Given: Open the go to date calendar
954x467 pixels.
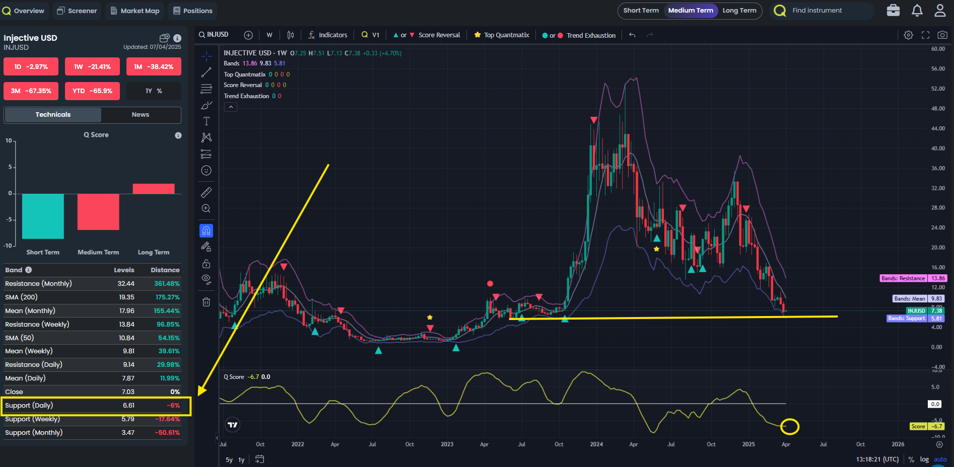Looking at the screenshot, I should pos(260,459).
